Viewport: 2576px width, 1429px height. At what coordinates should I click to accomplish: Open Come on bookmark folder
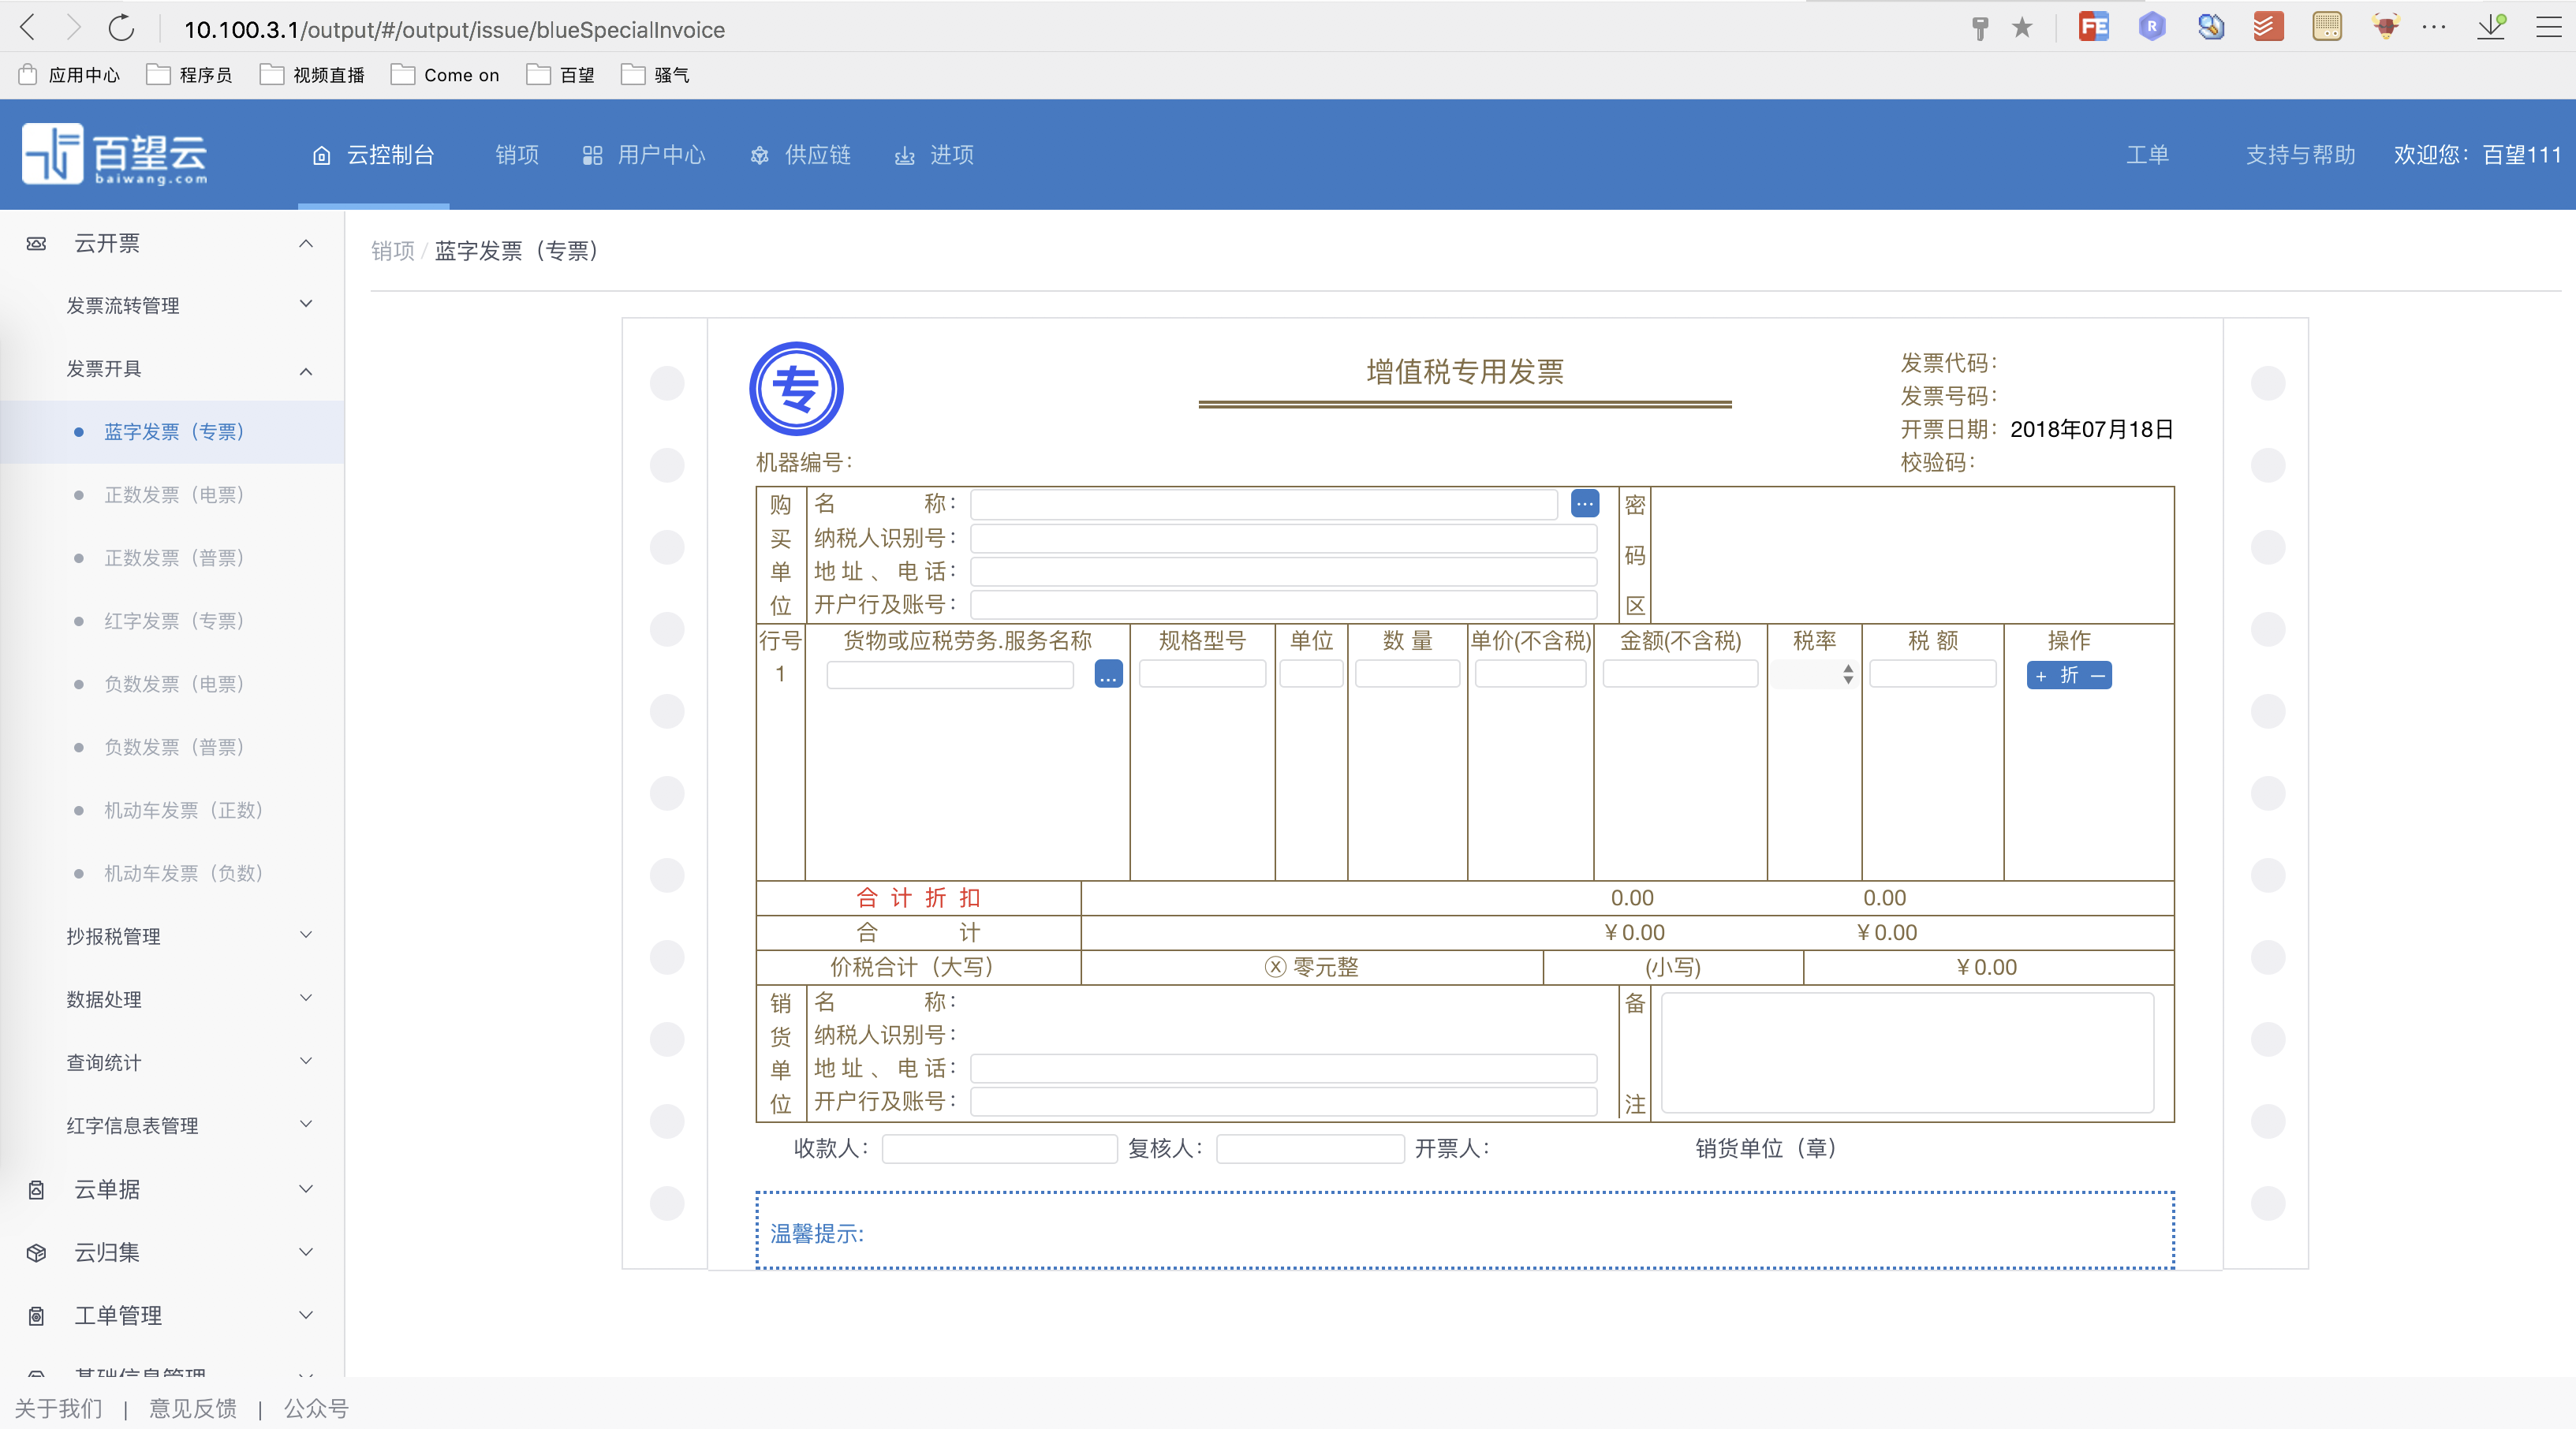click(445, 75)
